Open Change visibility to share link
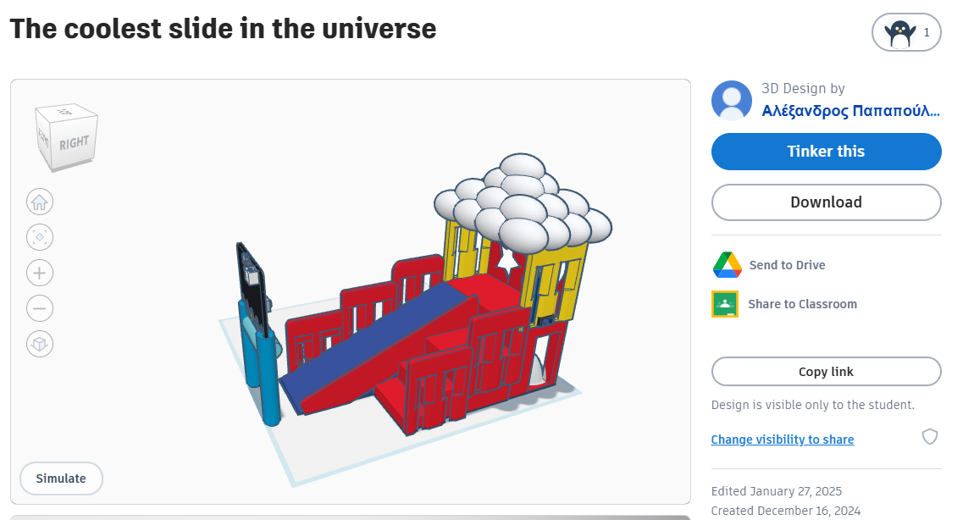Screen dimensions: 974x520 click(x=782, y=440)
